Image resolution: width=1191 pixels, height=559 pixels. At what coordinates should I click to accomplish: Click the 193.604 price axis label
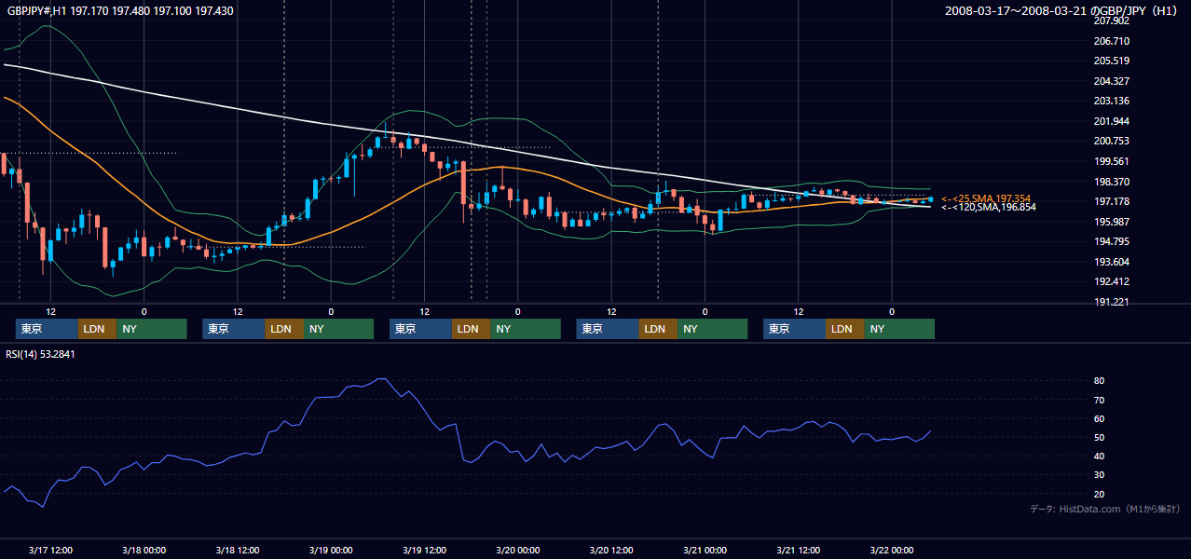tap(1112, 262)
